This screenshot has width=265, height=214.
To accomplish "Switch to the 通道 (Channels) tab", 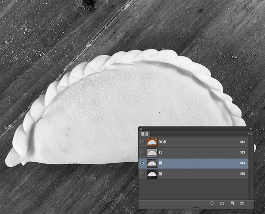I will click(144, 134).
